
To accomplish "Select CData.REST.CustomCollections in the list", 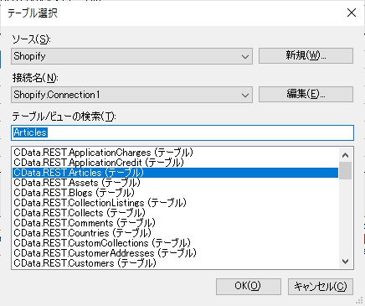I will [x=175, y=243].
